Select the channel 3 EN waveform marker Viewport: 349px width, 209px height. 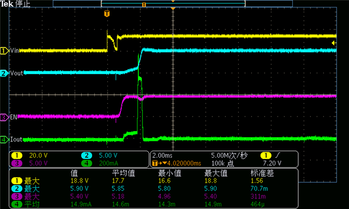(4, 117)
